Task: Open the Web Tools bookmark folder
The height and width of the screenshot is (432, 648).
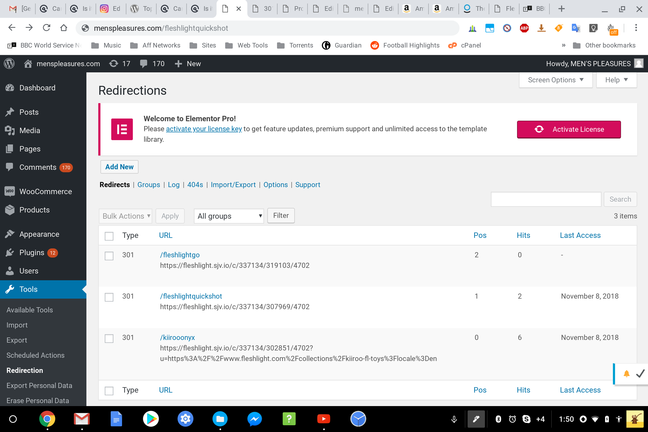Action: 246,45
